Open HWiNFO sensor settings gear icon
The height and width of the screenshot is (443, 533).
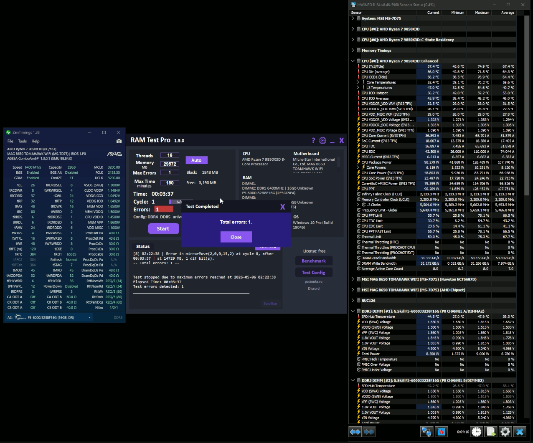click(505, 432)
